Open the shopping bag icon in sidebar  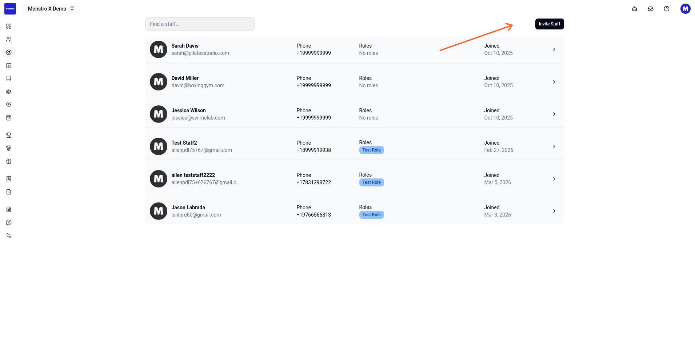tap(9, 118)
